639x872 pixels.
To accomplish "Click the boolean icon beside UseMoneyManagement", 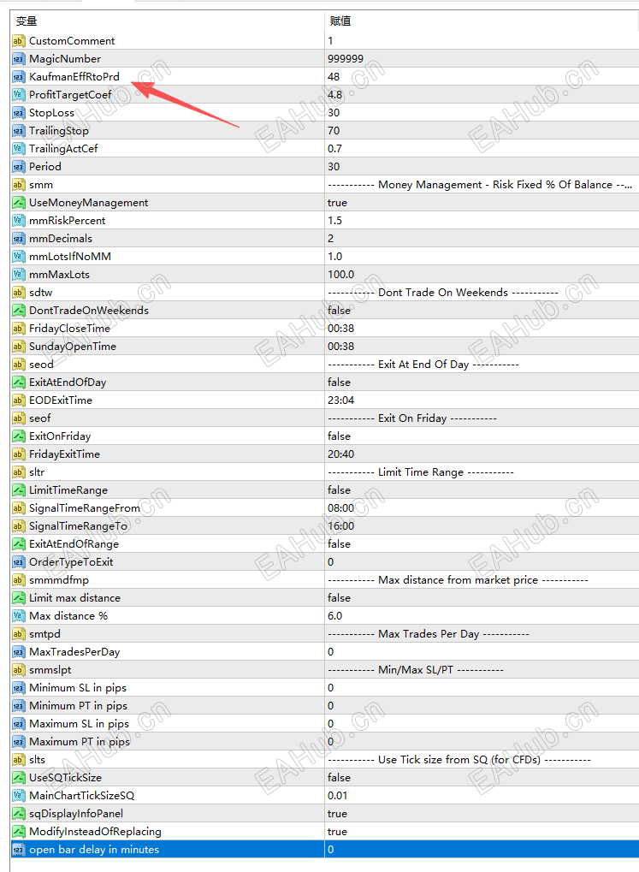I will (18, 203).
